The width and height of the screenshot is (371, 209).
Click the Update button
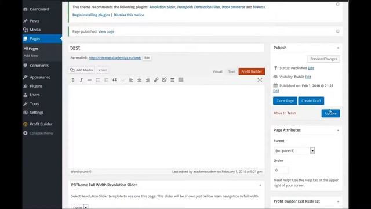coord(330,114)
